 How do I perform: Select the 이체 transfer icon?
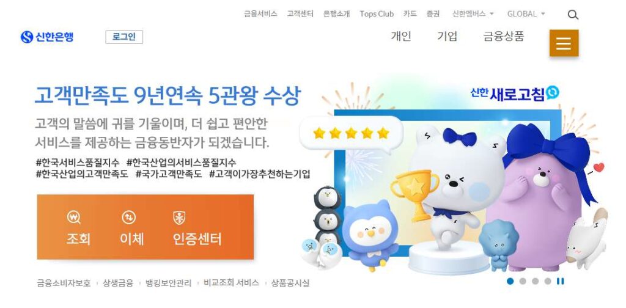click(x=128, y=218)
